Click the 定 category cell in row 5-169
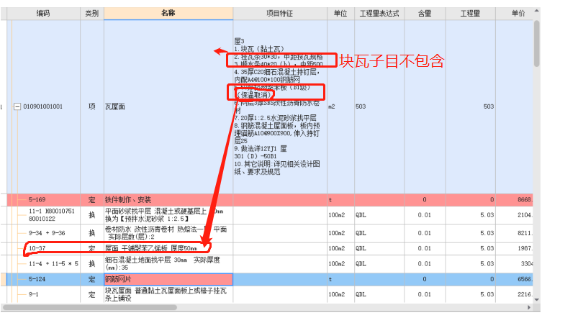The width and height of the screenshot is (583, 328). click(x=92, y=200)
